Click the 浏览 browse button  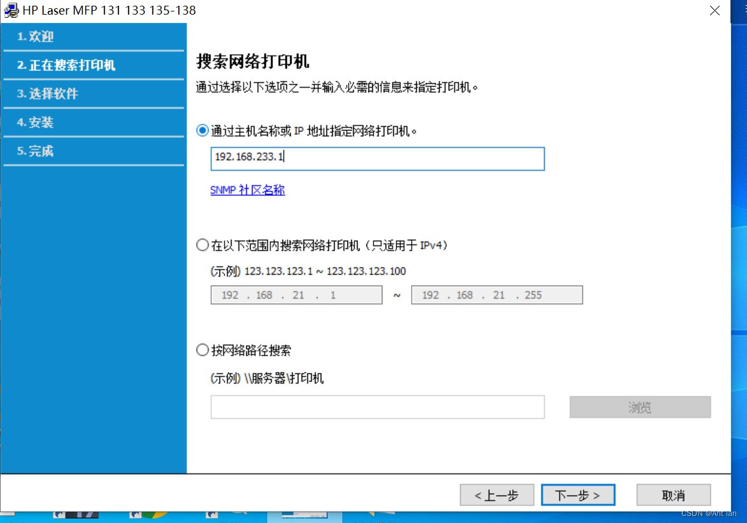pos(640,407)
